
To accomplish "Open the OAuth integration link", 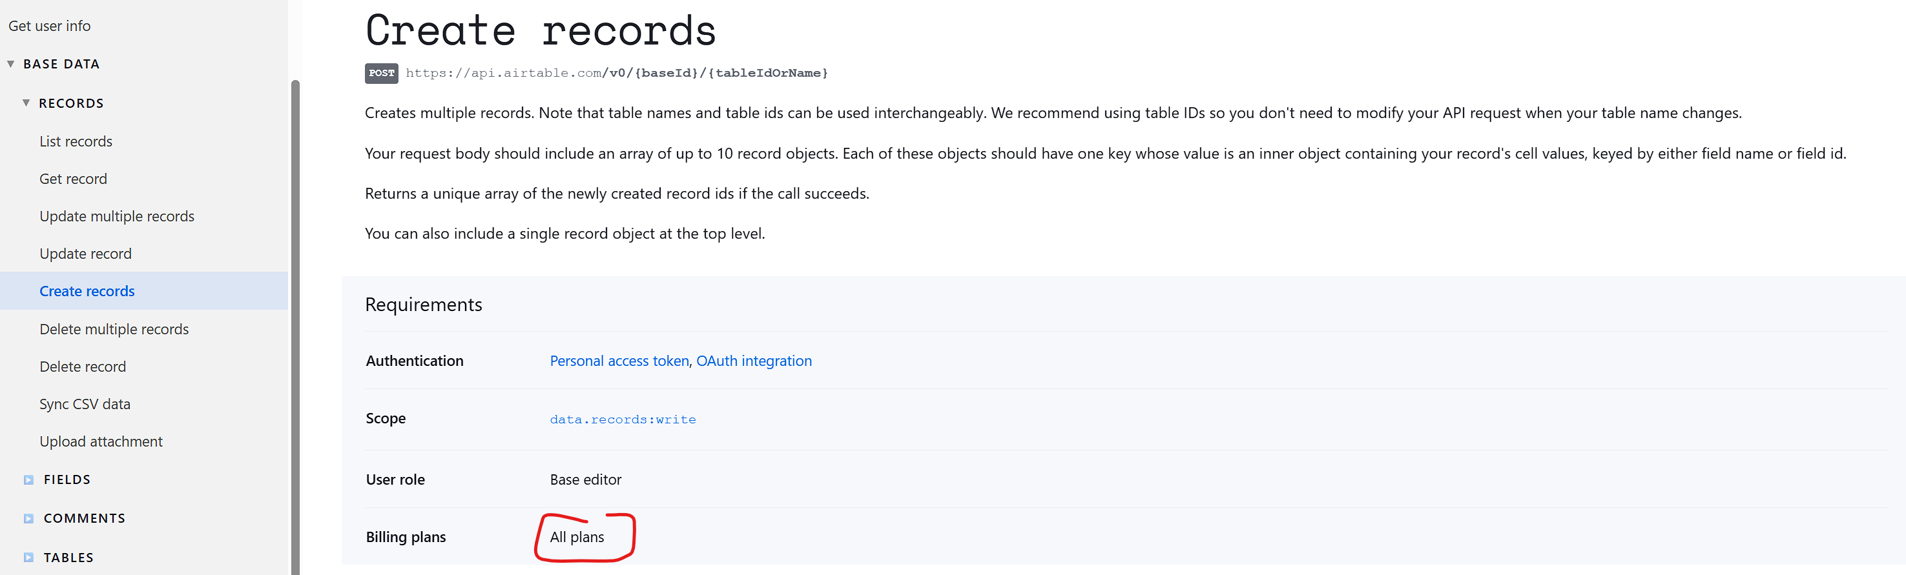I will click(754, 361).
